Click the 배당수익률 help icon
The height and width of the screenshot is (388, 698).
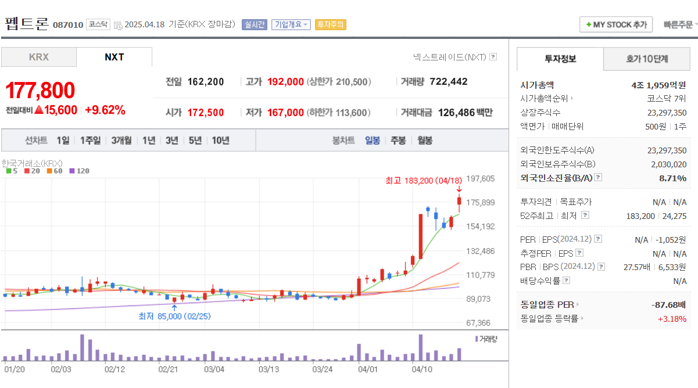pyautogui.click(x=565, y=279)
